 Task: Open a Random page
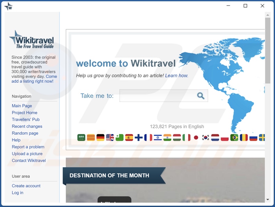(25, 133)
